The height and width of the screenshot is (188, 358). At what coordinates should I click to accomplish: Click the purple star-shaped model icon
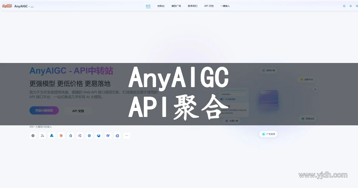[x=80, y=135]
